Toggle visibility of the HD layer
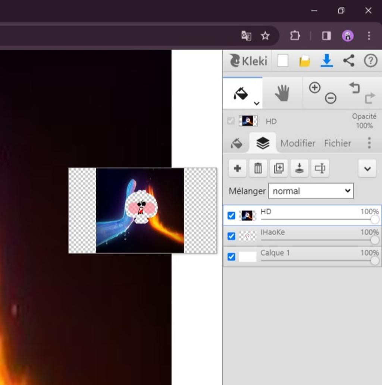Image resolution: width=382 pixels, height=385 pixels. pyautogui.click(x=231, y=215)
